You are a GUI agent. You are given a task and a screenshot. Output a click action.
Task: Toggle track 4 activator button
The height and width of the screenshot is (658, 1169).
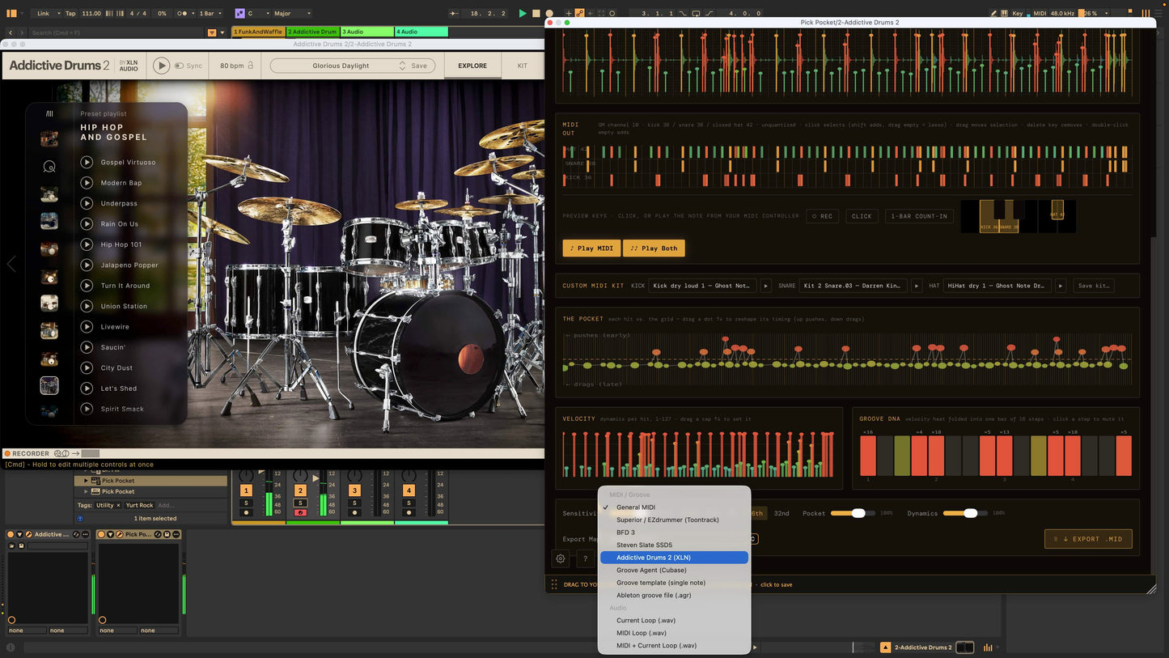(x=409, y=490)
